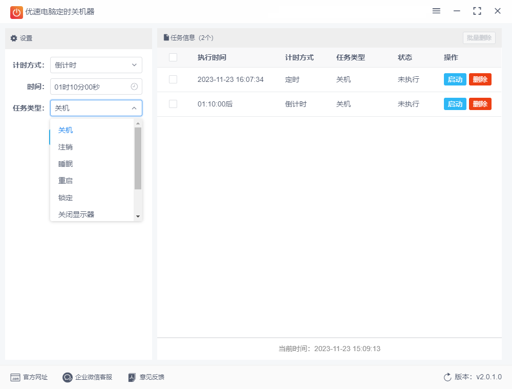Check the box for the 16:07:34 task
Screen dimensions: 512x389
[173, 79]
